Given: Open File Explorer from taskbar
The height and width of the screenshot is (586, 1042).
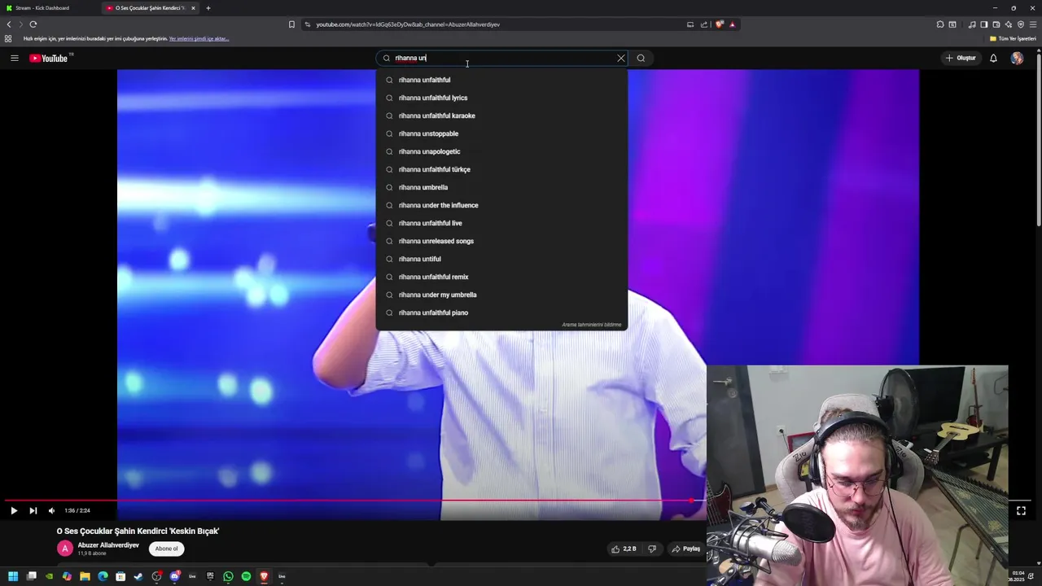Looking at the screenshot, I should (x=85, y=576).
